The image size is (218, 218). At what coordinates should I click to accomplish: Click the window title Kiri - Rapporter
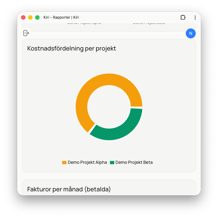(x=61, y=17)
